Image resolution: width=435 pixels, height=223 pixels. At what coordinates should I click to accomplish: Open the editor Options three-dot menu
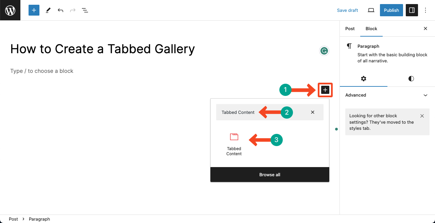pos(425,10)
